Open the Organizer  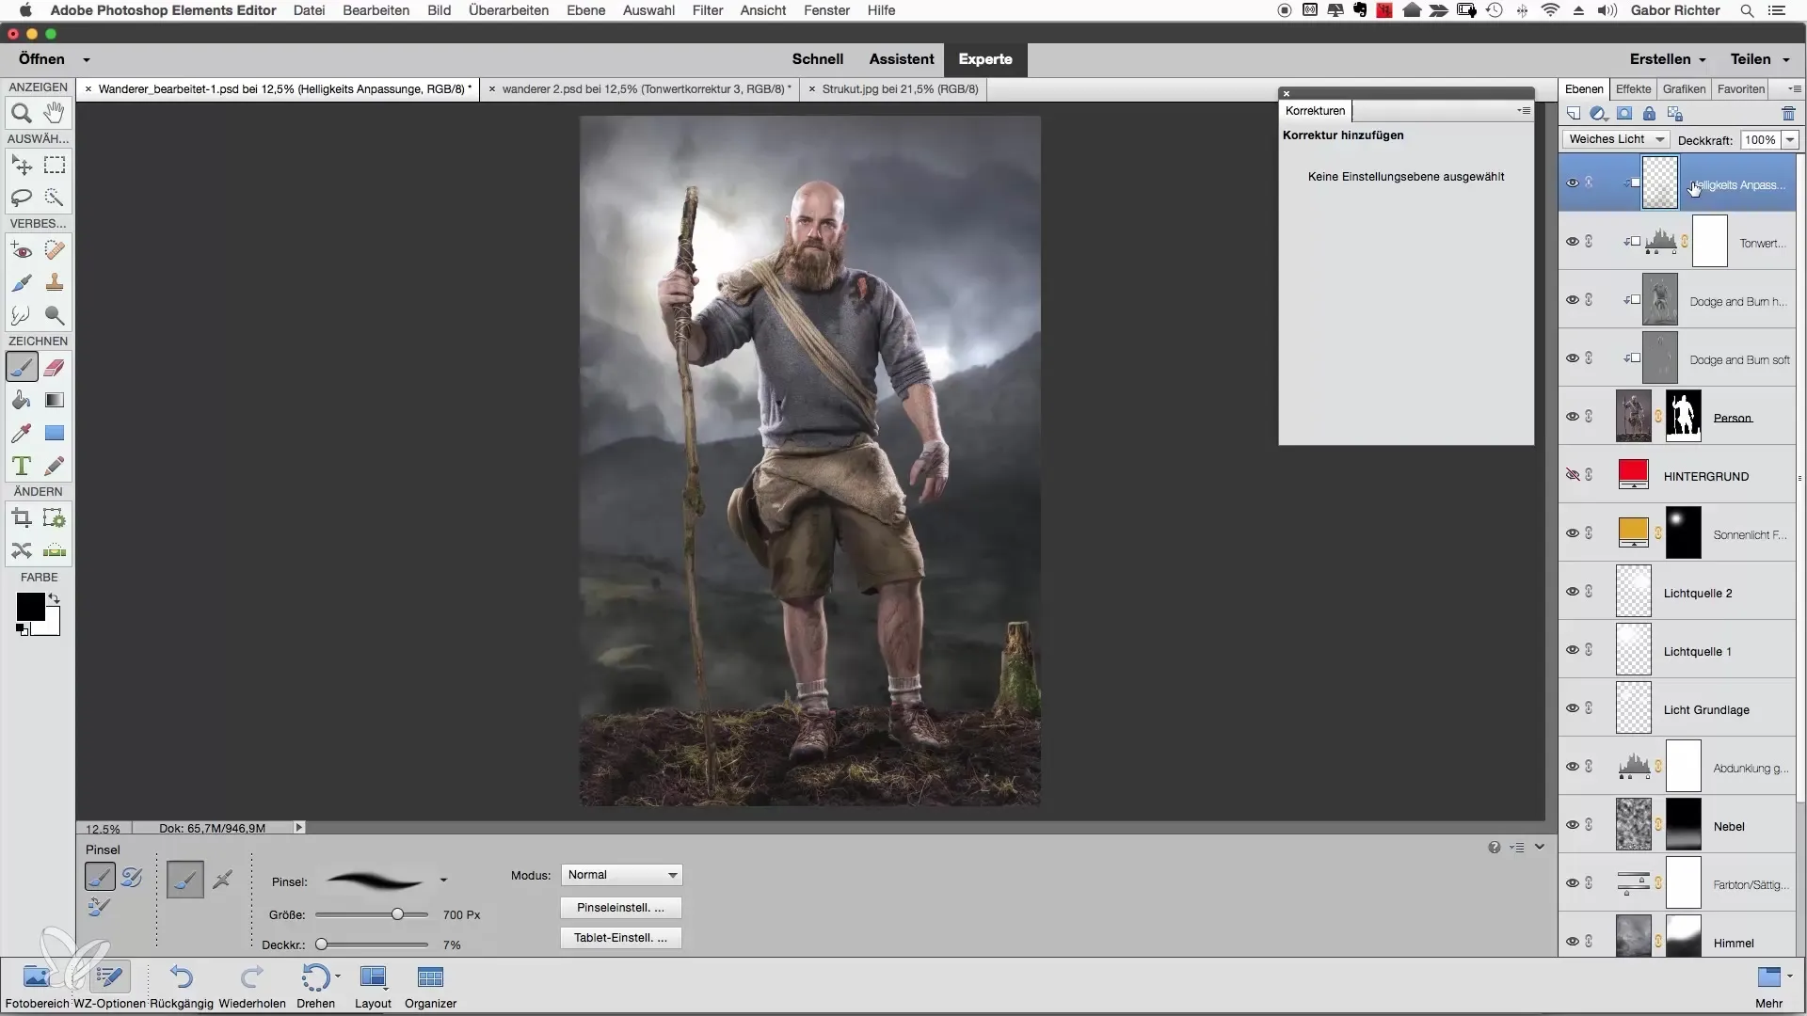(x=430, y=987)
